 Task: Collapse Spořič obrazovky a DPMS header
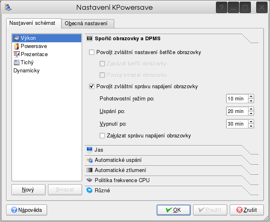pyautogui.click(x=172, y=38)
